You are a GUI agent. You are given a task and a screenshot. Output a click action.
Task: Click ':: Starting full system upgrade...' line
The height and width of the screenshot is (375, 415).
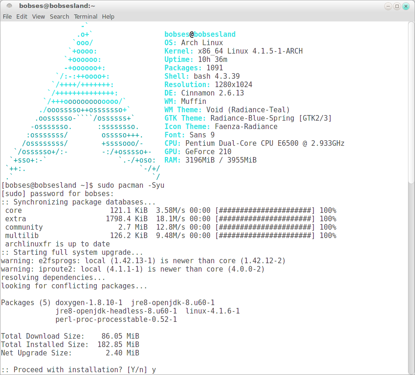point(72,252)
